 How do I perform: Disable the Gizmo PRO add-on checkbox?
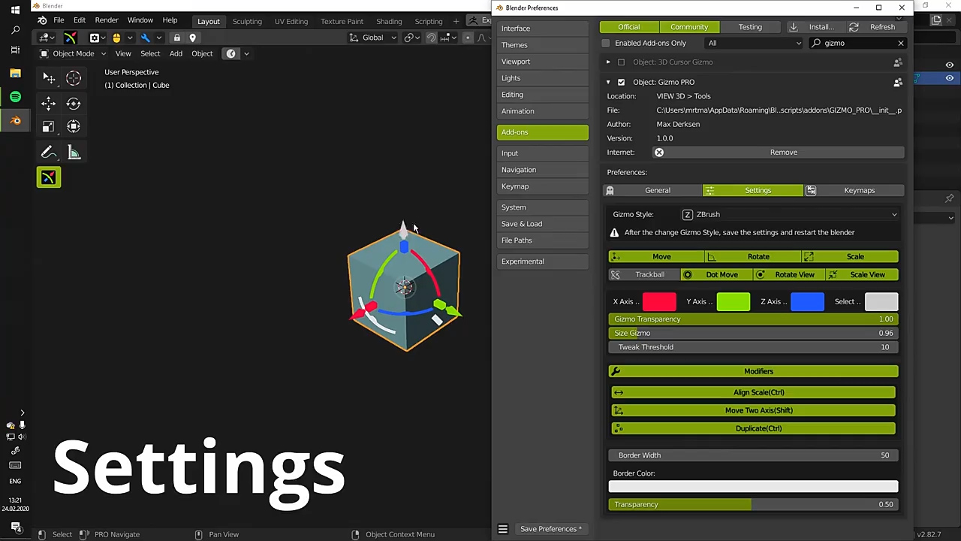coord(621,82)
